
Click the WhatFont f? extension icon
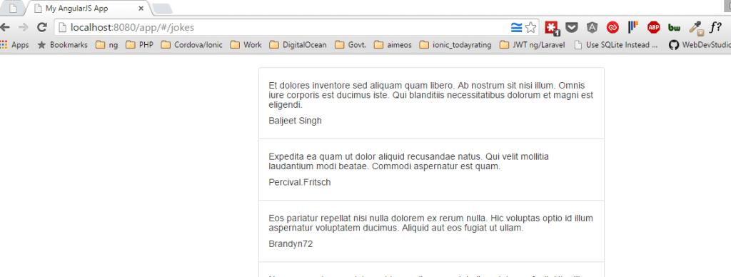[x=715, y=28]
